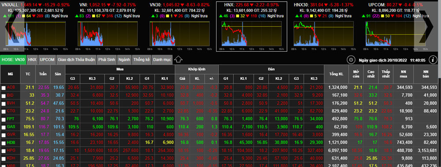Image resolution: width=441 pixels, height=167 pixels.
Task: Tick the BID row checkbox
Action: tap(4, 96)
